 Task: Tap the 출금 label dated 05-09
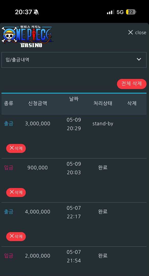(x=8, y=123)
